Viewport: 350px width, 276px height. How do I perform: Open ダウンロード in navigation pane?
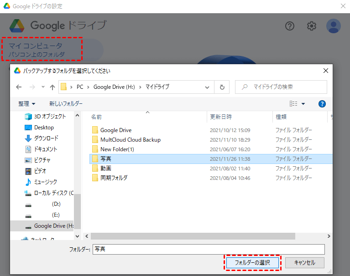(42, 138)
